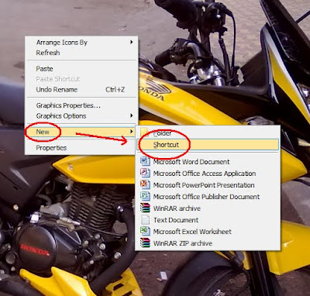Create a new Microsoft Word Document

tap(208, 162)
